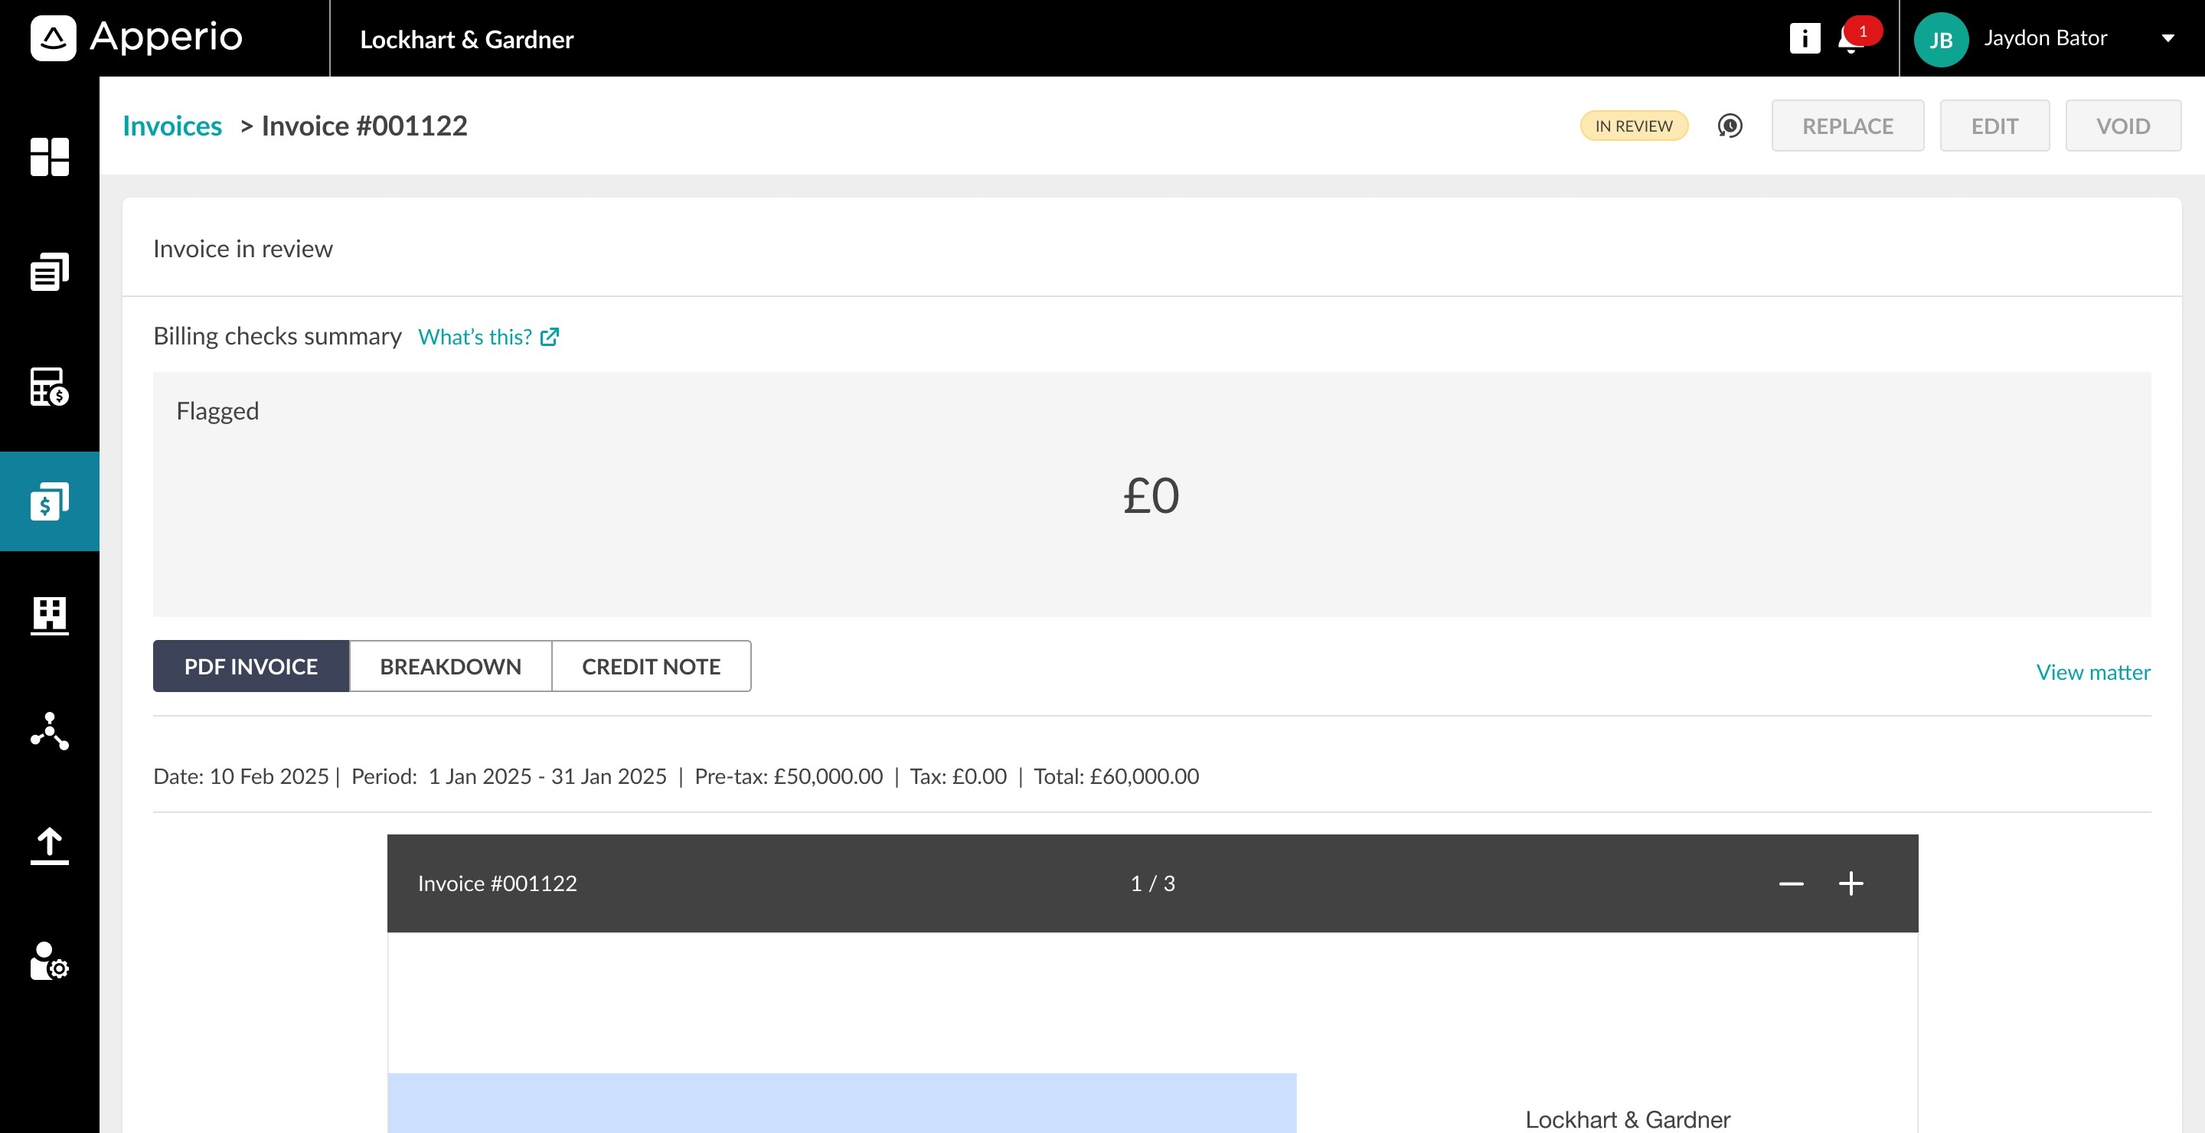Click the Apperio logo icon

pyautogui.click(x=53, y=38)
